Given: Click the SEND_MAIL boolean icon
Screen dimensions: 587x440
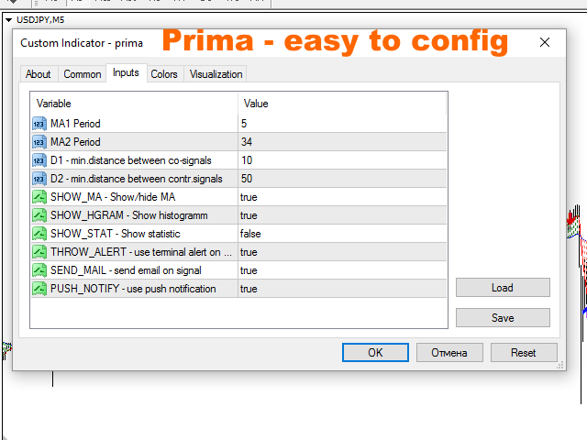Looking at the screenshot, I should (39, 270).
